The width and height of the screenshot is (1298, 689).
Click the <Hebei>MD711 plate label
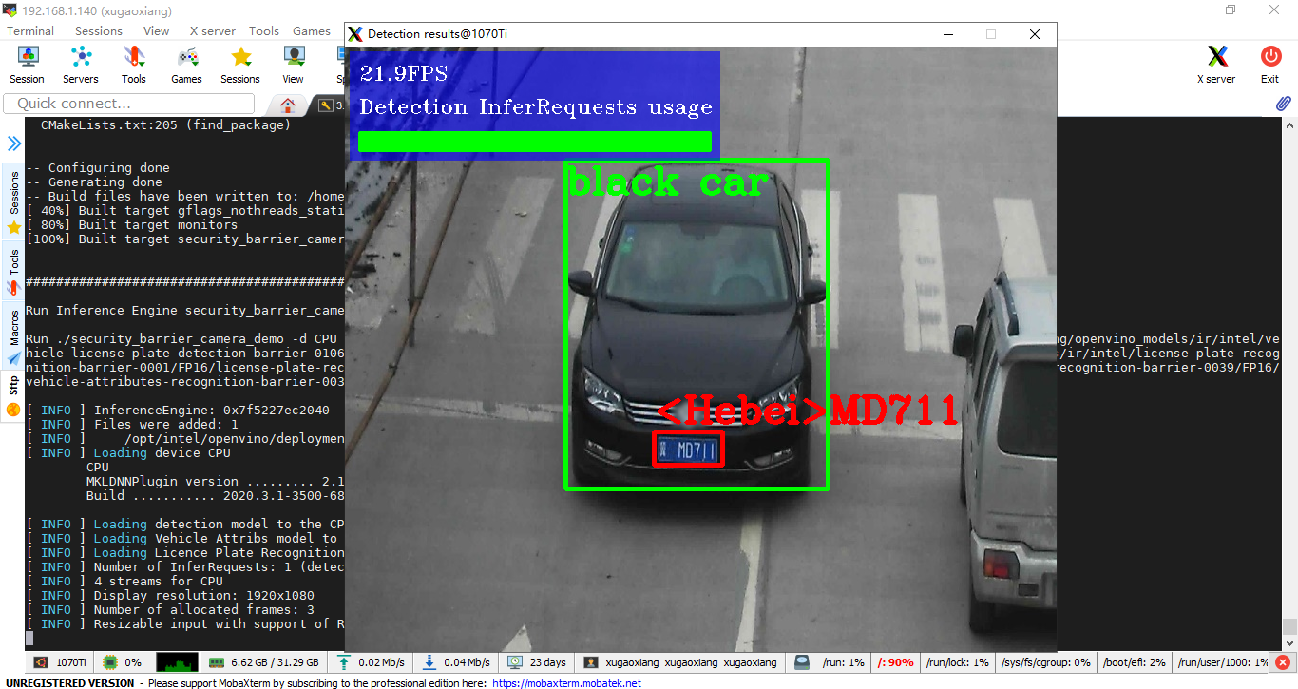click(808, 411)
